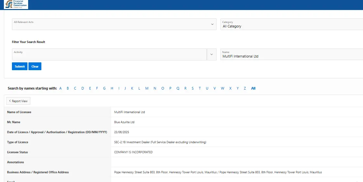Click the Financial Services Commission logo

click(x=16, y=5)
